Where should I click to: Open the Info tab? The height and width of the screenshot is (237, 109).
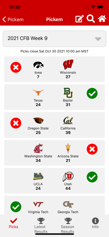pos(95,223)
